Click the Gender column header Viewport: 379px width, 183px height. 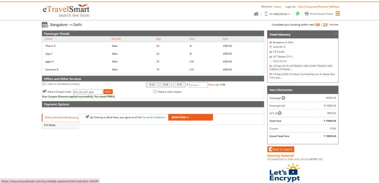tap(116, 39)
